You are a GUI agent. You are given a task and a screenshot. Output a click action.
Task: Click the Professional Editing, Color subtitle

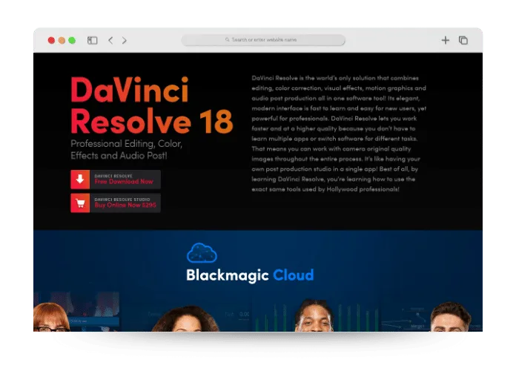(127, 149)
